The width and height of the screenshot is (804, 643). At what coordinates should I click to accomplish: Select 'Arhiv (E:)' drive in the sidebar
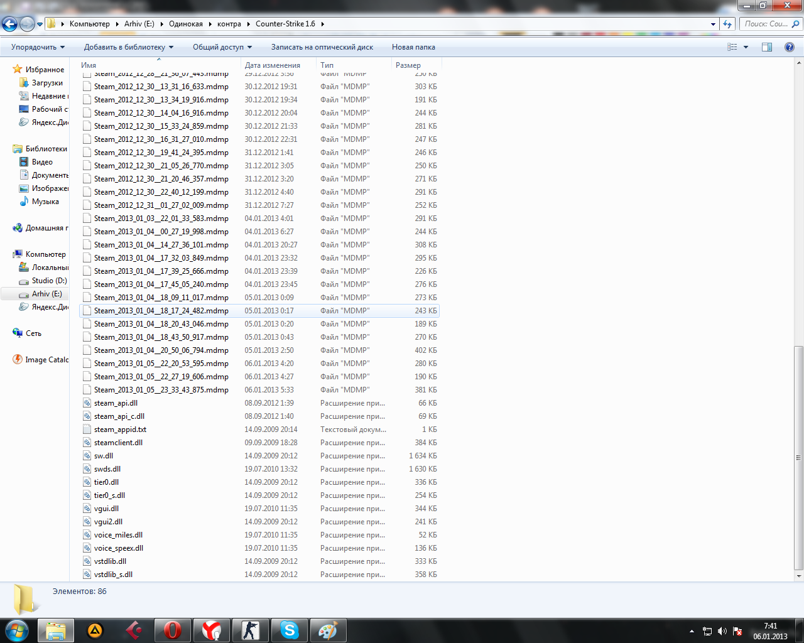coord(46,294)
